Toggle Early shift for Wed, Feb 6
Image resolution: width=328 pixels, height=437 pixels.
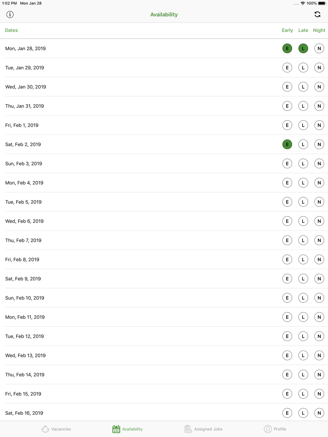coord(287,221)
